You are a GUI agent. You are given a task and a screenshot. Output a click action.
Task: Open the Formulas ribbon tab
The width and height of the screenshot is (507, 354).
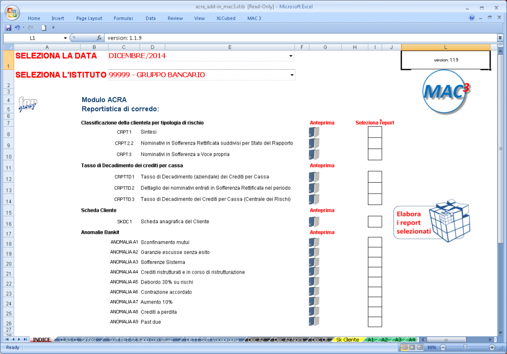pyautogui.click(x=123, y=18)
